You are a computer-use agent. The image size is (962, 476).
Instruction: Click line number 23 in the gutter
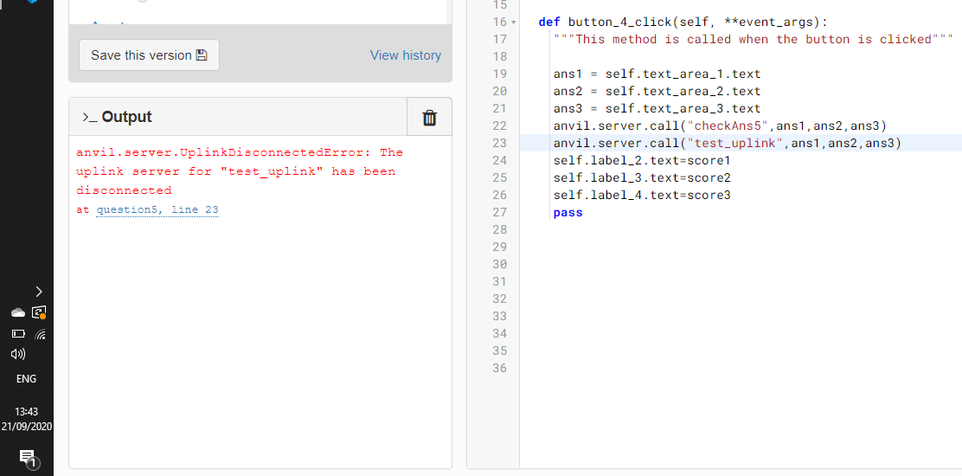tap(499, 143)
